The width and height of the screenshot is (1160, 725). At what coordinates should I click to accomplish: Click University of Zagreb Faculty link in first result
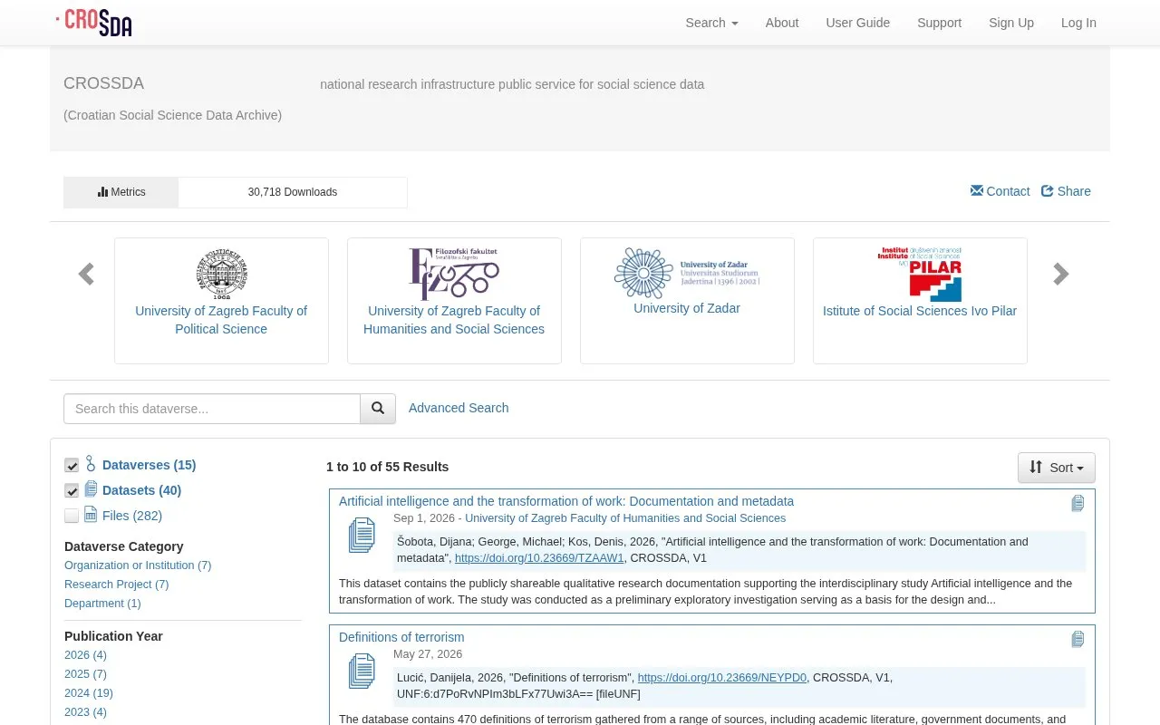[625, 518]
